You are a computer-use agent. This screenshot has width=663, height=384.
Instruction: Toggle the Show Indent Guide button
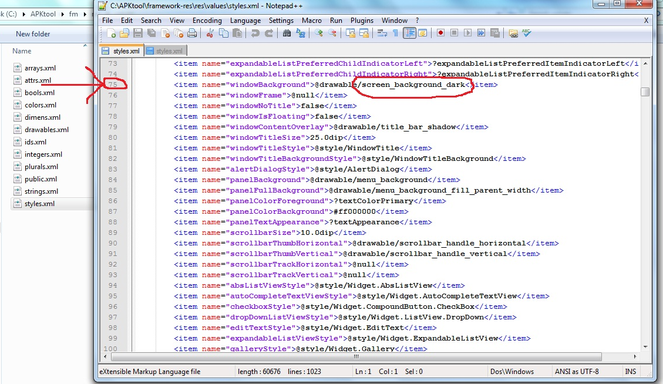coord(409,33)
